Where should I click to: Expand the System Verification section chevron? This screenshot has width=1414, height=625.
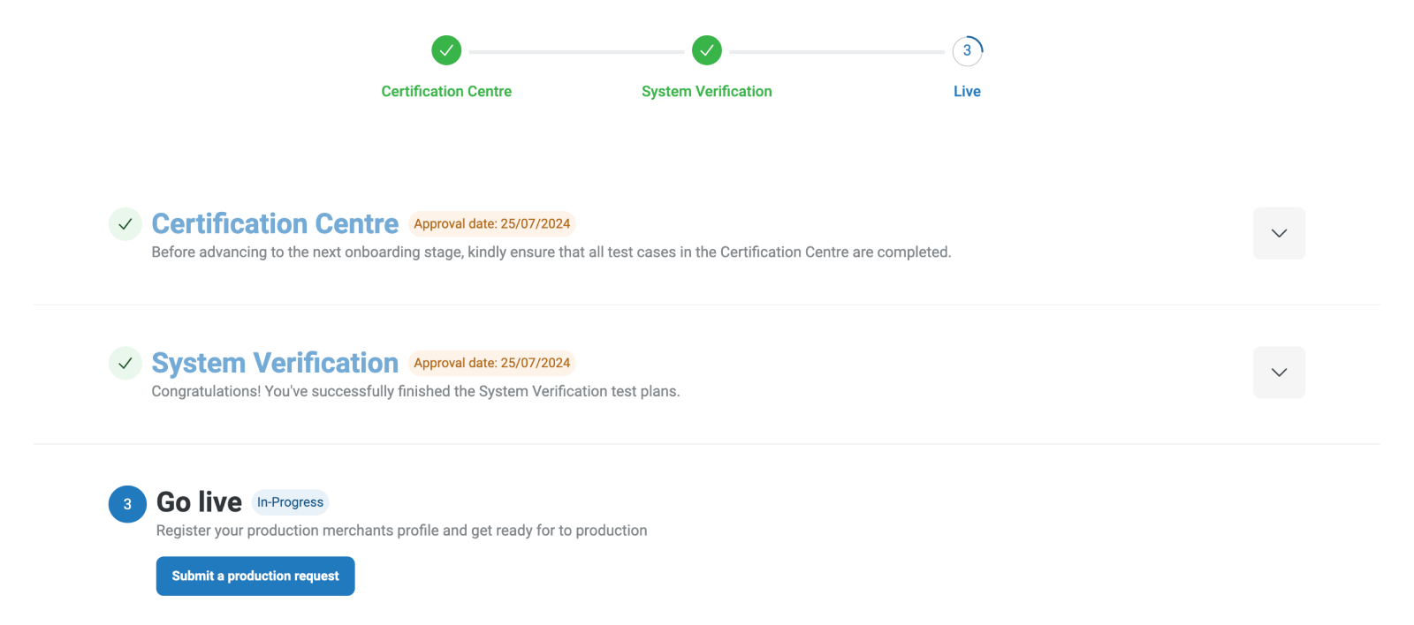coord(1279,373)
